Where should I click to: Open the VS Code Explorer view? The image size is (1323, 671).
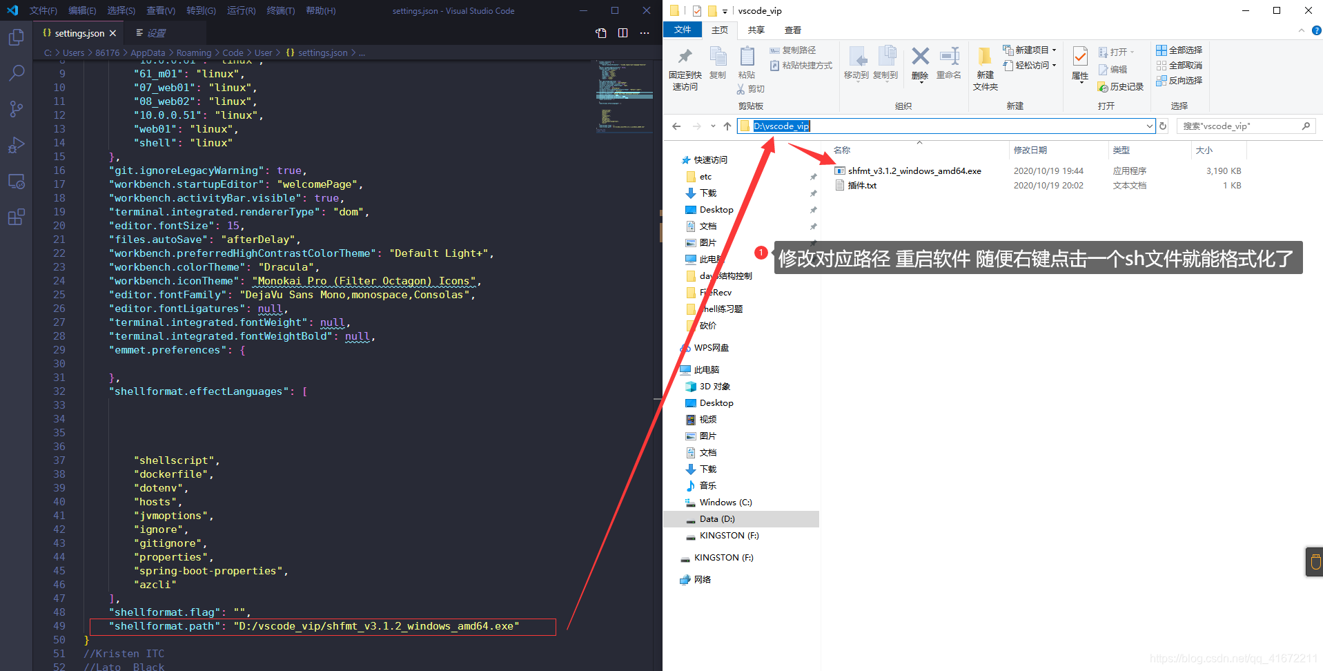pyautogui.click(x=17, y=37)
